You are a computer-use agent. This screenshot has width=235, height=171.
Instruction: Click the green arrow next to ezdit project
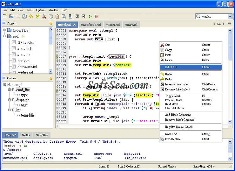pos(23,36)
